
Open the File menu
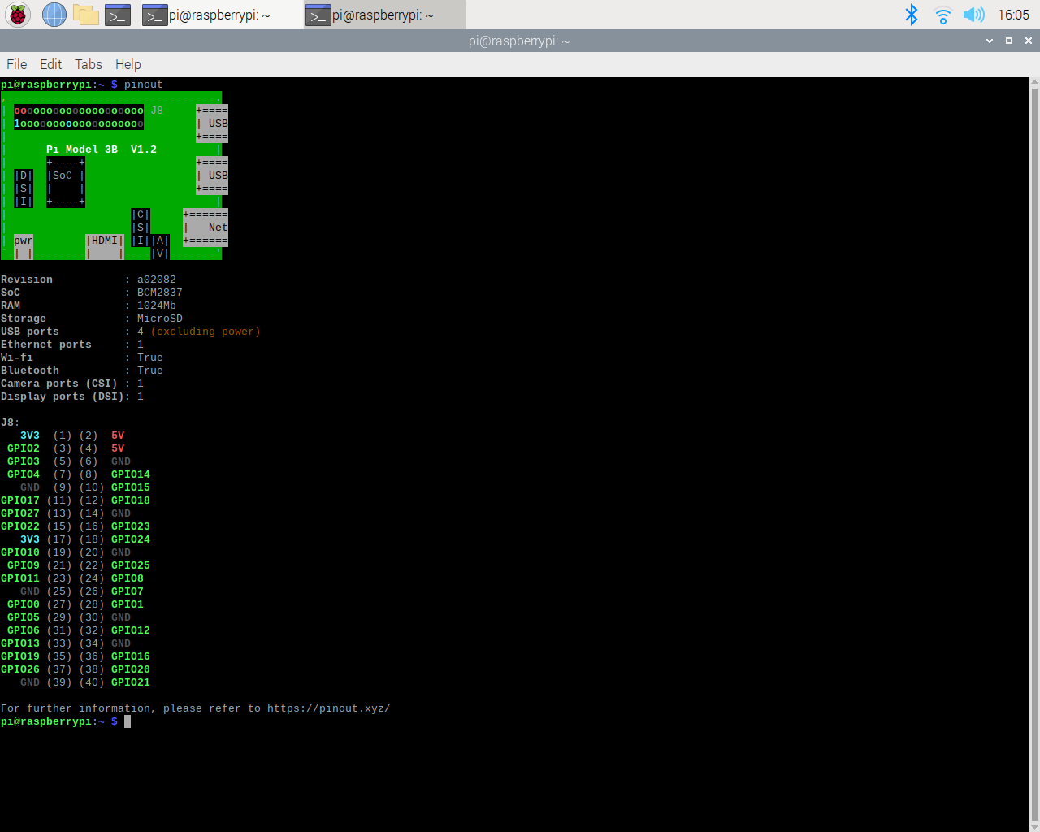coord(15,64)
